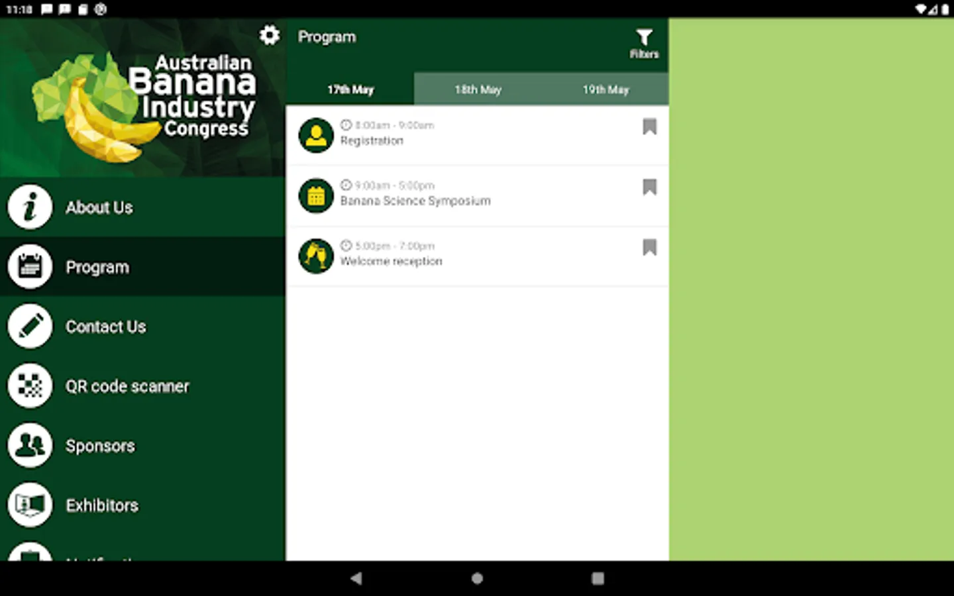Open the Banana Science Symposium title
Image resolution: width=954 pixels, height=596 pixels.
click(x=415, y=201)
